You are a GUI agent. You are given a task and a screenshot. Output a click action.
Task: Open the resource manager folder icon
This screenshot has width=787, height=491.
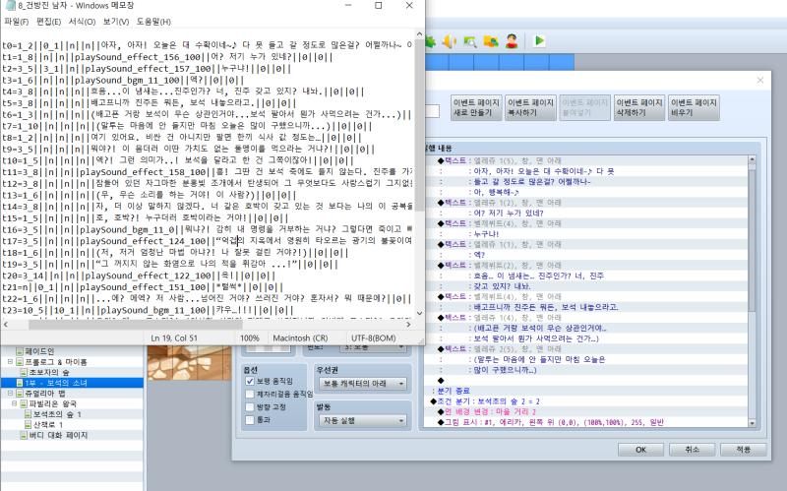tap(491, 41)
